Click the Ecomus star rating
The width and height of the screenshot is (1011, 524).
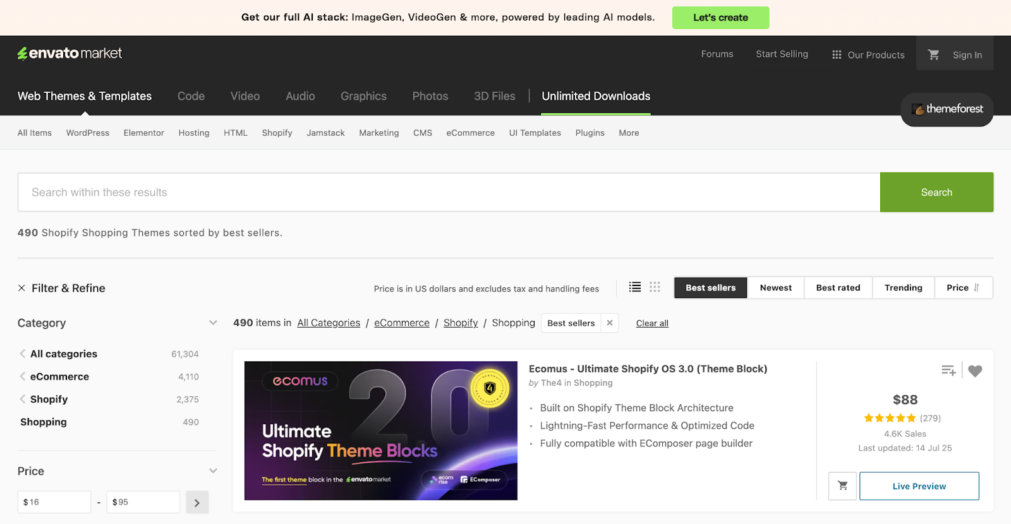pos(890,418)
